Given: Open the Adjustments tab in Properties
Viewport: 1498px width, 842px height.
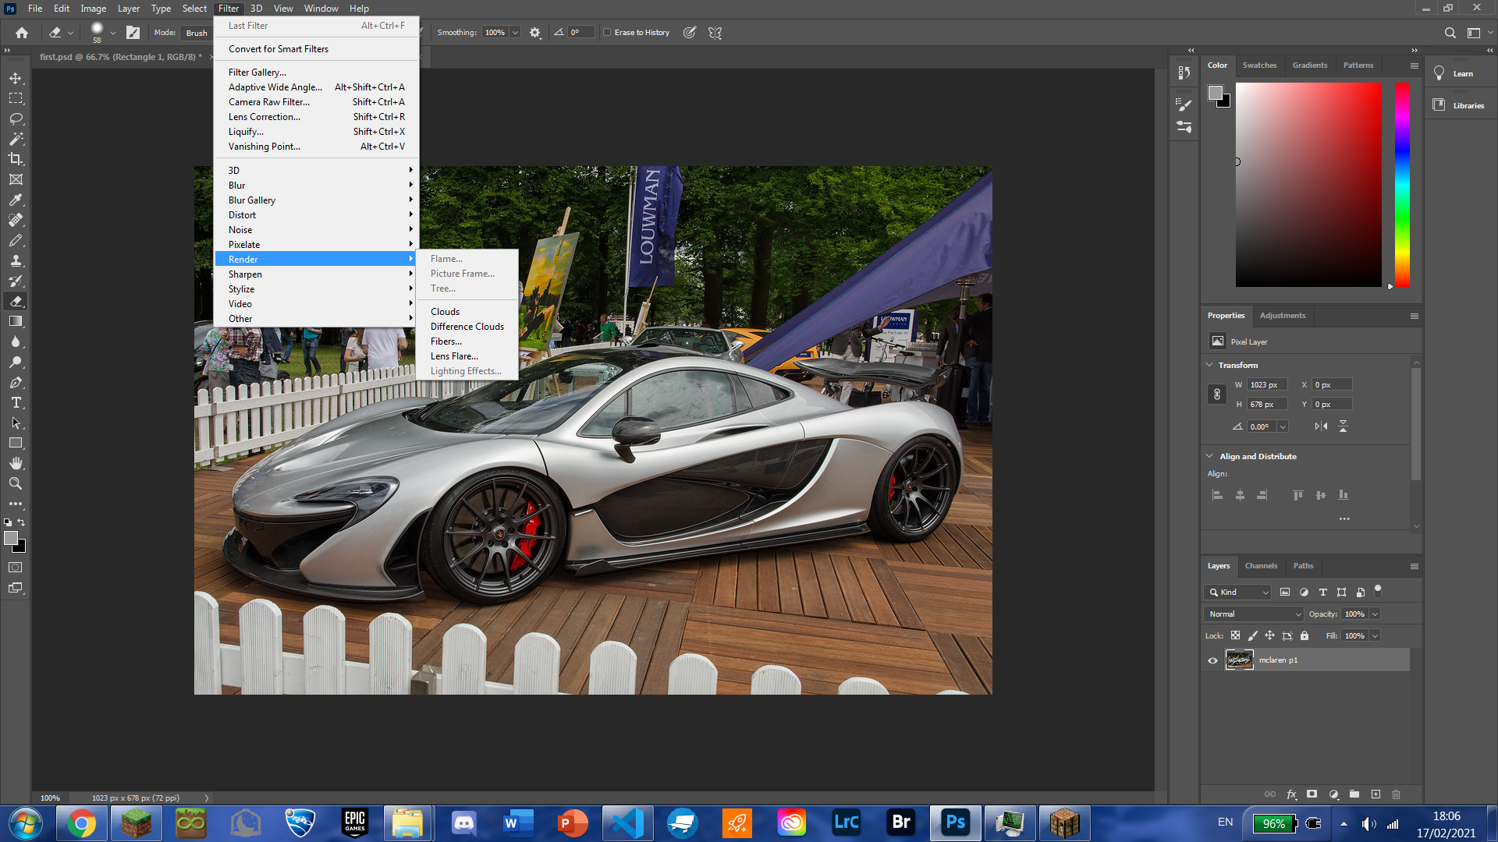Looking at the screenshot, I should click(x=1283, y=315).
